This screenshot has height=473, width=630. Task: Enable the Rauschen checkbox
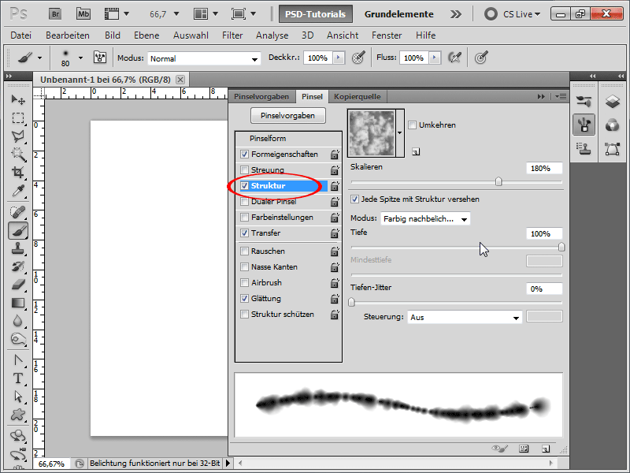(x=244, y=251)
